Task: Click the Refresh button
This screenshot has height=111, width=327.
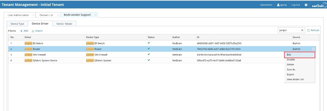Action: click(313, 30)
